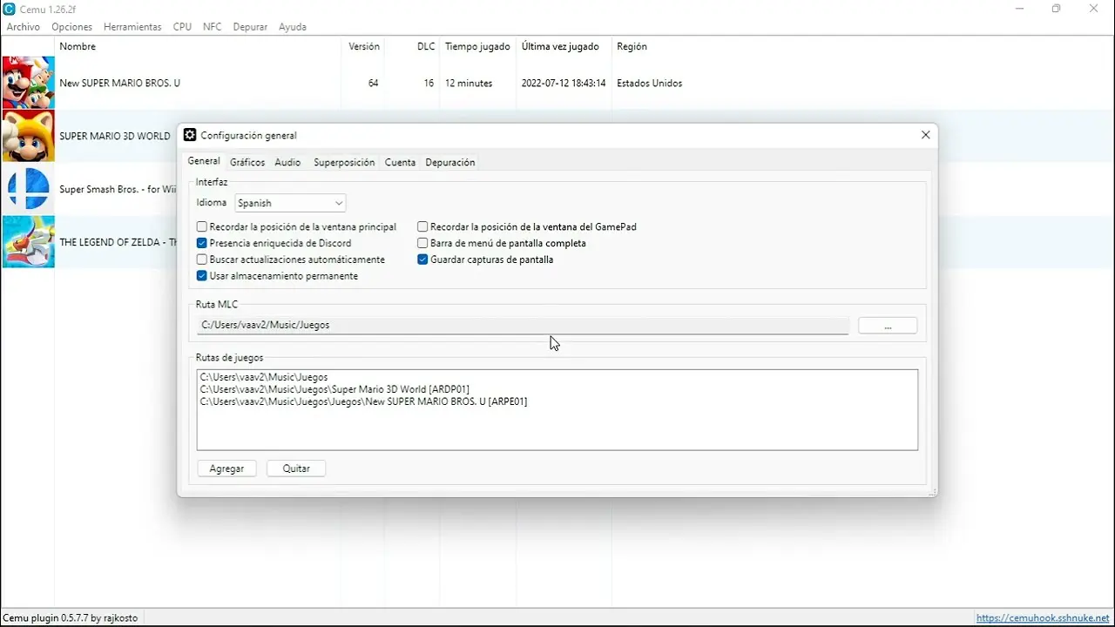
Task: Select the Super Mario 3D World game icon
Action: point(28,136)
